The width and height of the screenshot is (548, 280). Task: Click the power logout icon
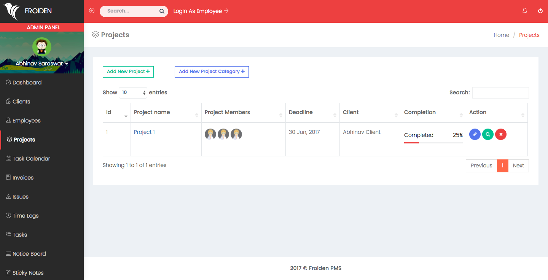pos(540,11)
